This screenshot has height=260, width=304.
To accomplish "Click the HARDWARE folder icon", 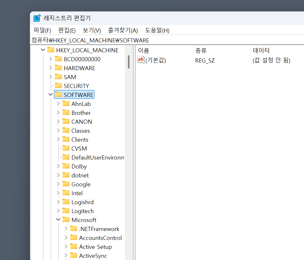I will (x=58, y=68).
